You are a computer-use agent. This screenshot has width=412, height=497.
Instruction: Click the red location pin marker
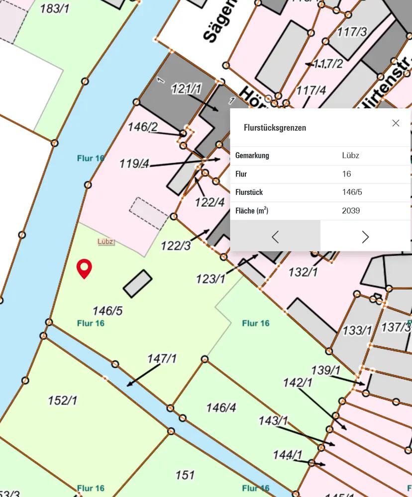[84, 269]
